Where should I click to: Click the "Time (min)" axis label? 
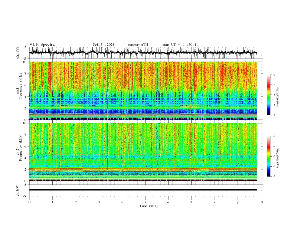(148, 206)
